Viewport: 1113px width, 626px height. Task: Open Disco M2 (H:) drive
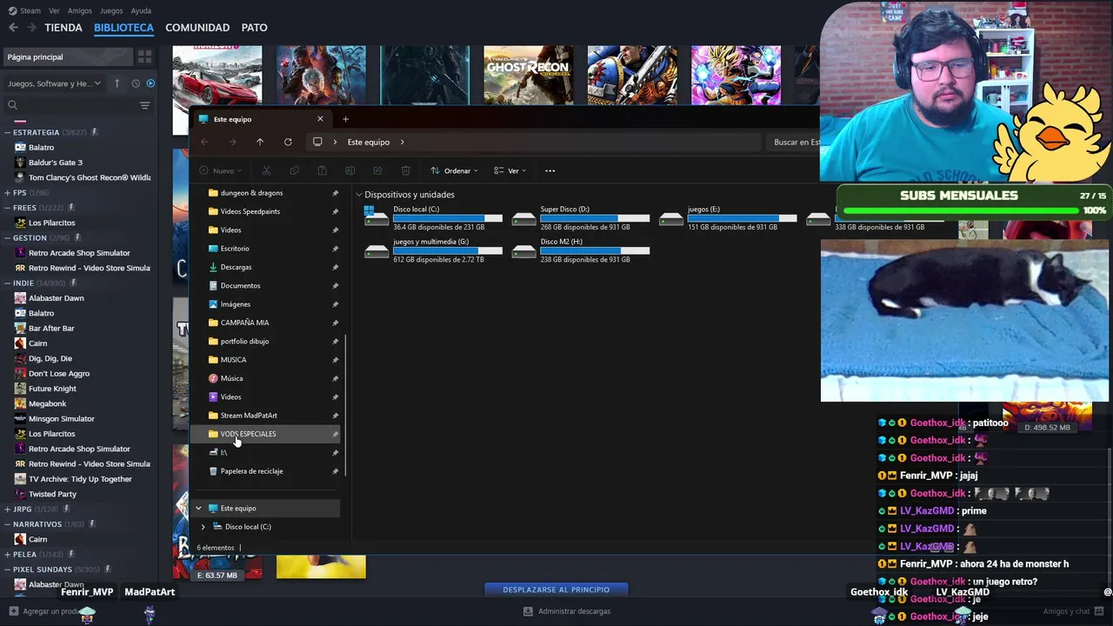[x=581, y=250]
